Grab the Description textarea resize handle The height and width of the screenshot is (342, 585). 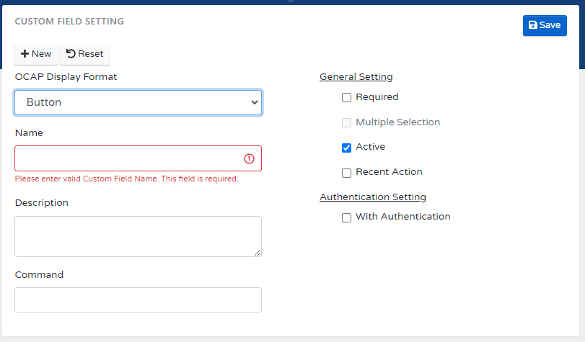(258, 253)
